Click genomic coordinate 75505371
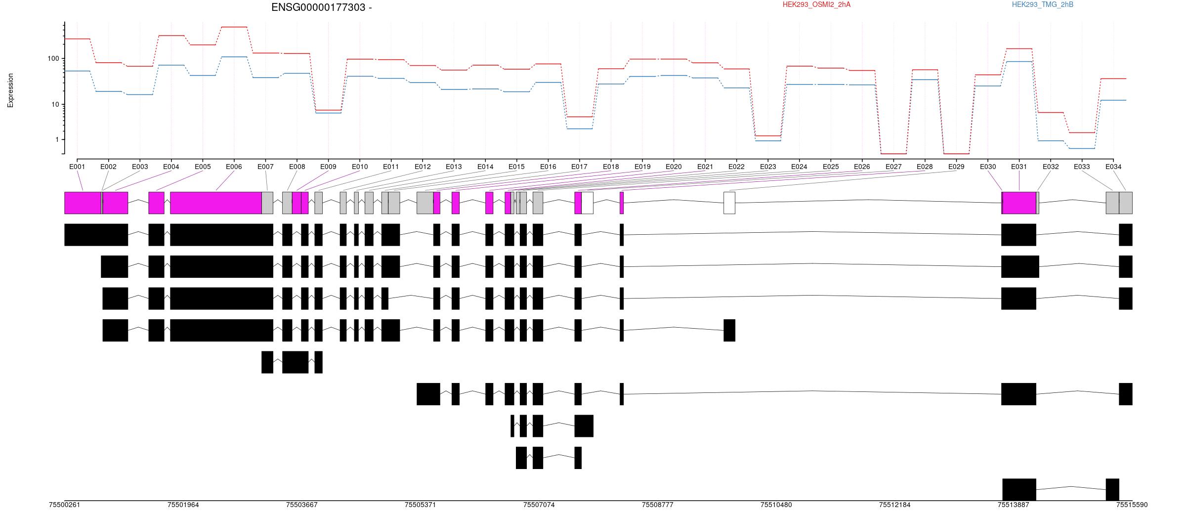 (x=421, y=505)
